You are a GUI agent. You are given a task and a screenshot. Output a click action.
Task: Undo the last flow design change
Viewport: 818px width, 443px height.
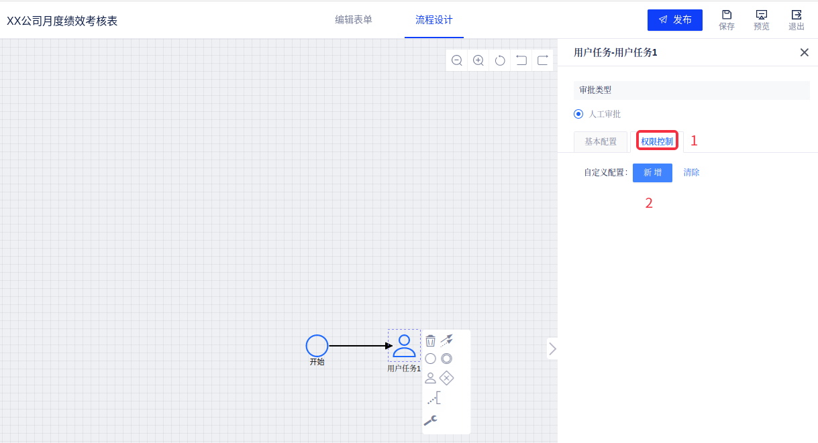coord(521,60)
